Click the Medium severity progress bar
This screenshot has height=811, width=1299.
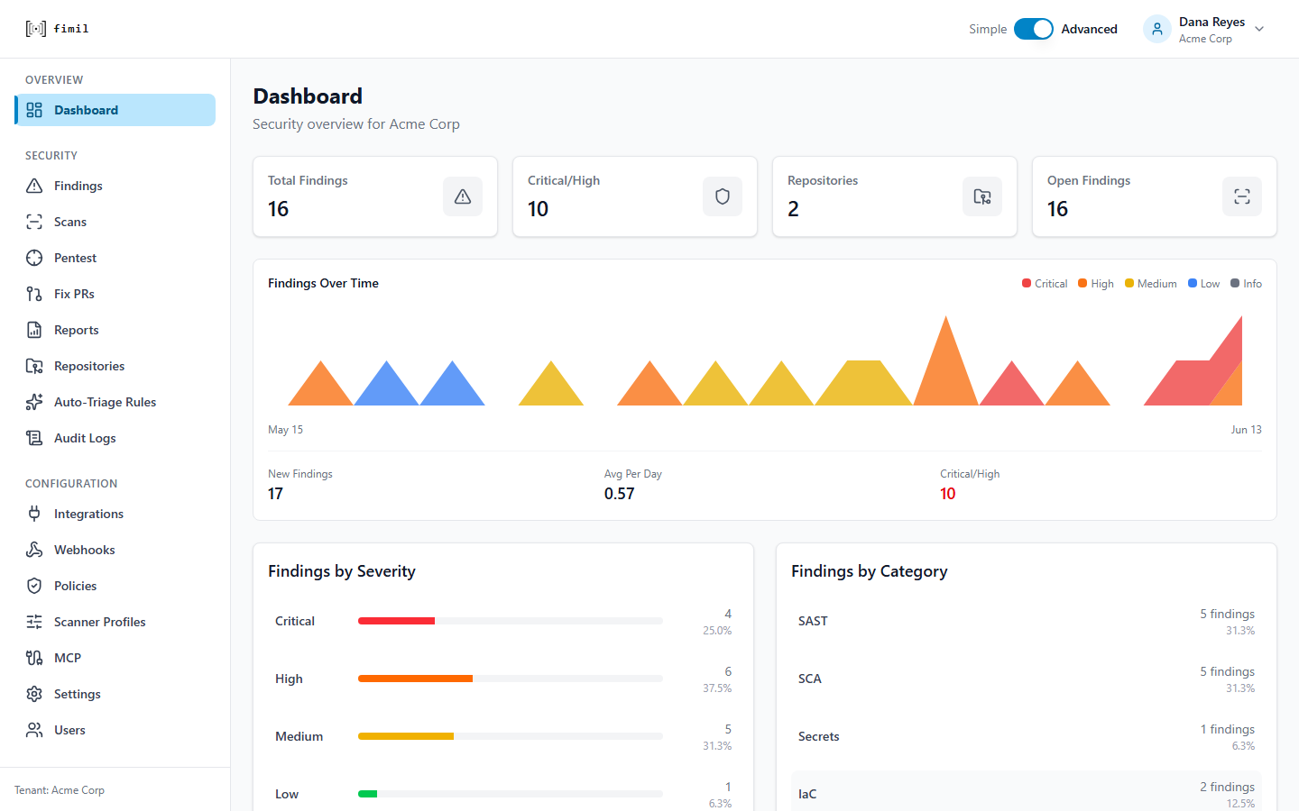[511, 736]
